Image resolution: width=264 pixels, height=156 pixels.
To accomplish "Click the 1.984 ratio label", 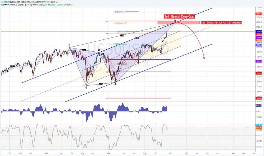I will [137, 38].
